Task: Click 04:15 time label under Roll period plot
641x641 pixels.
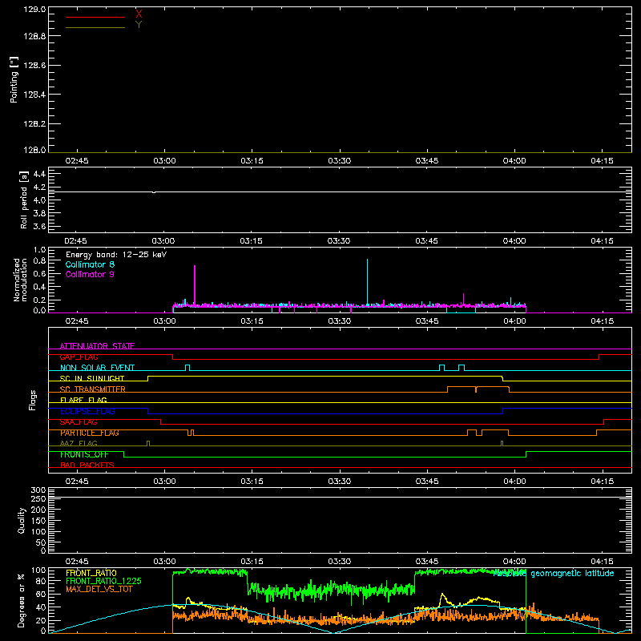Action: click(x=602, y=241)
